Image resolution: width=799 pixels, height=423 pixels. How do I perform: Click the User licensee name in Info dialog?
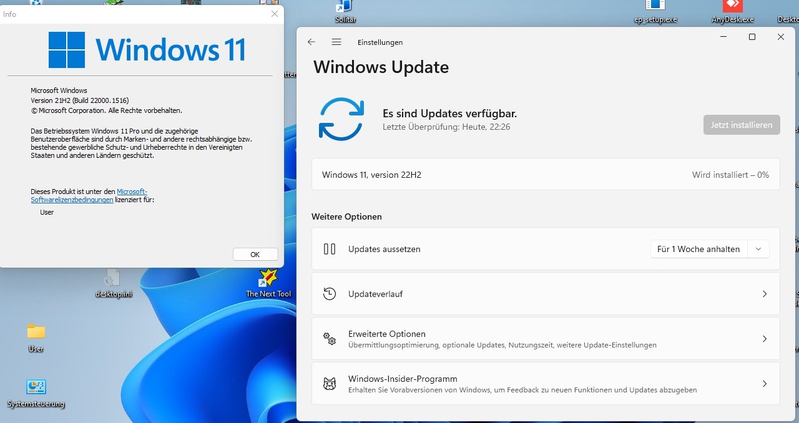pos(47,212)
